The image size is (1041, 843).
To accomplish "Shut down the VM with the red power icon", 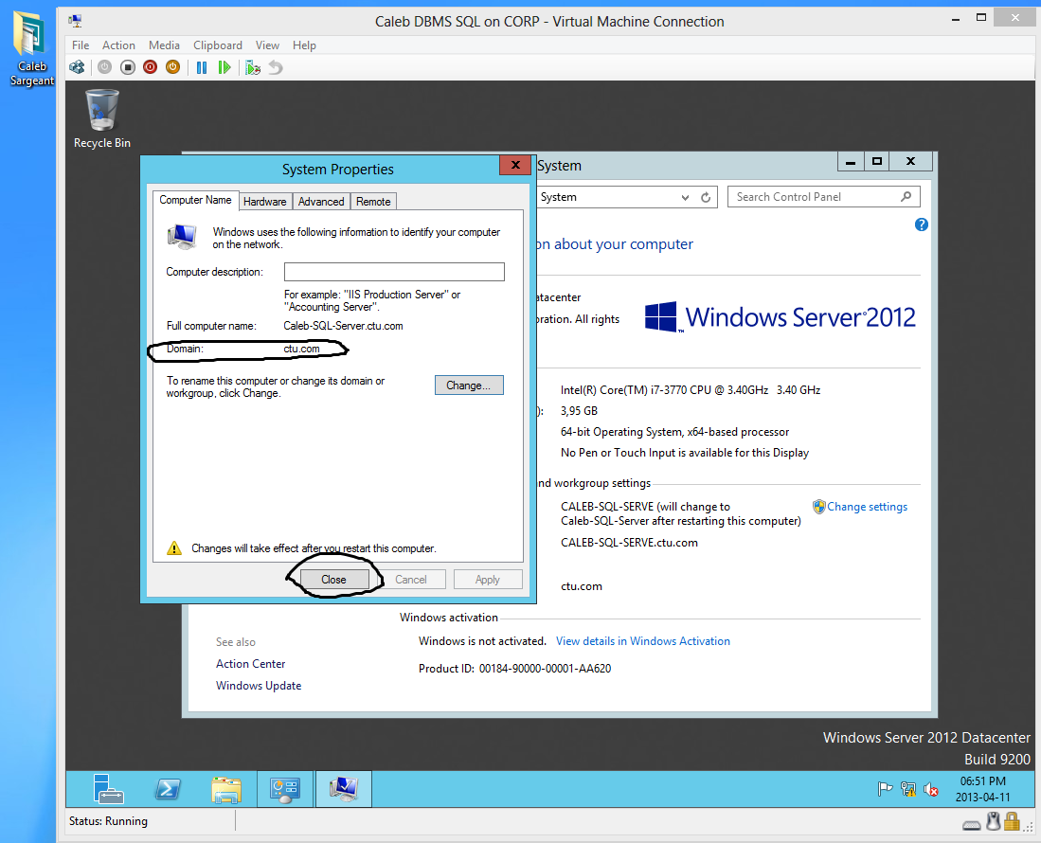I will (150, 67).
